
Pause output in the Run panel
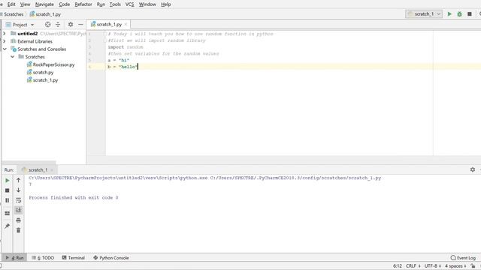click(x=8, y=200)
